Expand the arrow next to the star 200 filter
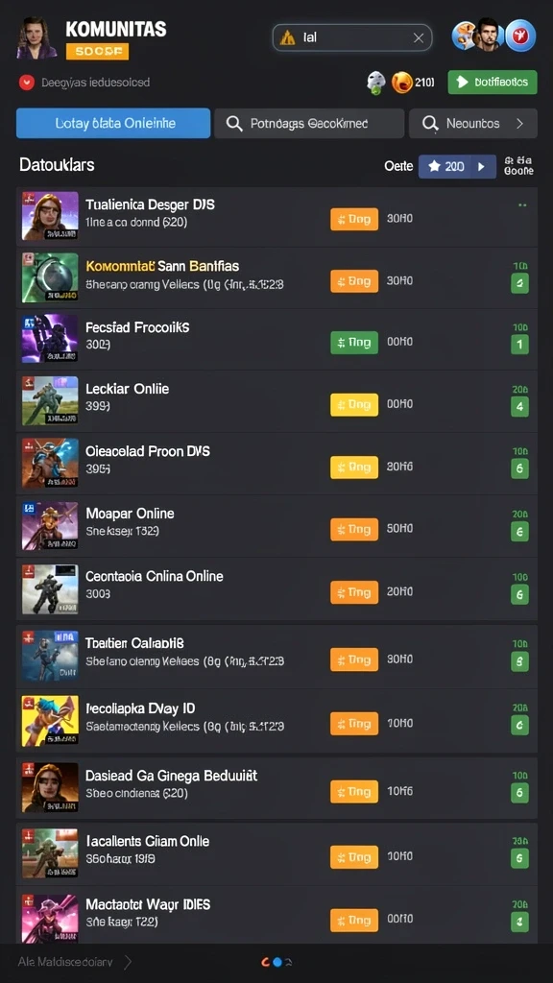Viewport: 553px width, 983px height. 482,166
